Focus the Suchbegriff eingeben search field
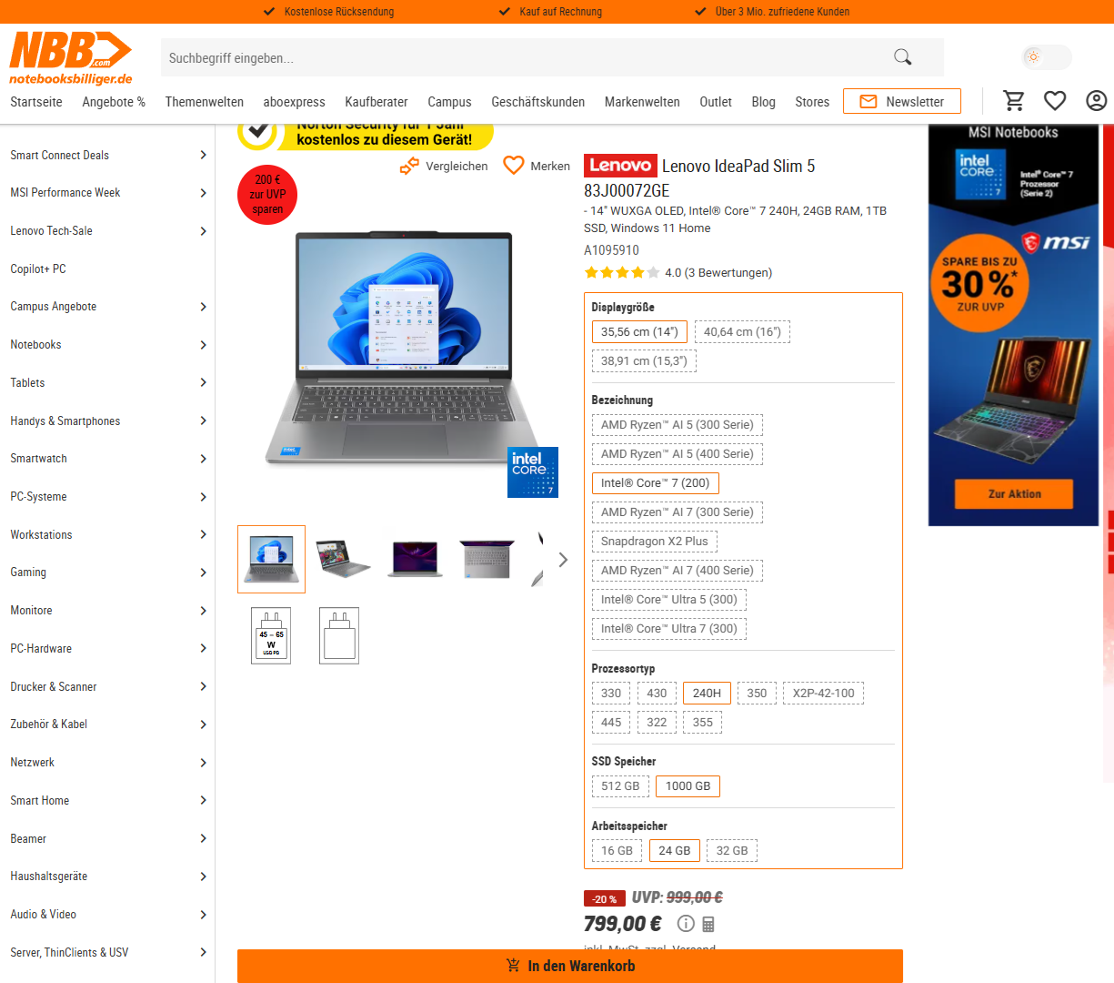The height and width of the screenshot is (983, 1114). pyautogui.click(x=523, y=57)
